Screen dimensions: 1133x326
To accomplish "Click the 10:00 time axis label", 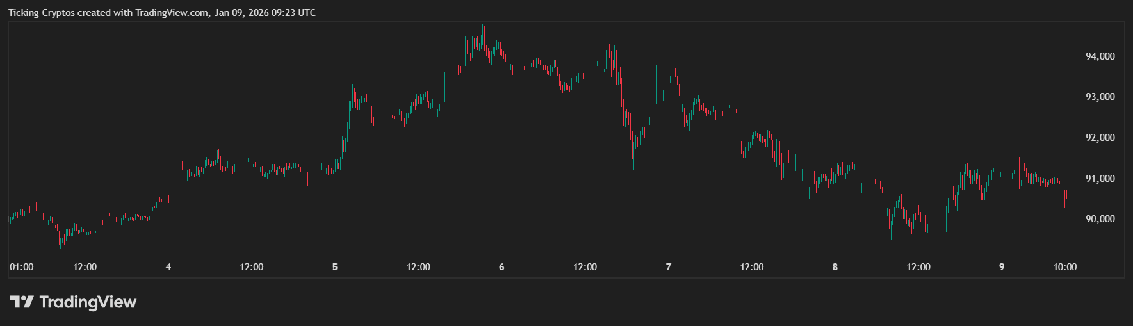I will click(1065, 267).
